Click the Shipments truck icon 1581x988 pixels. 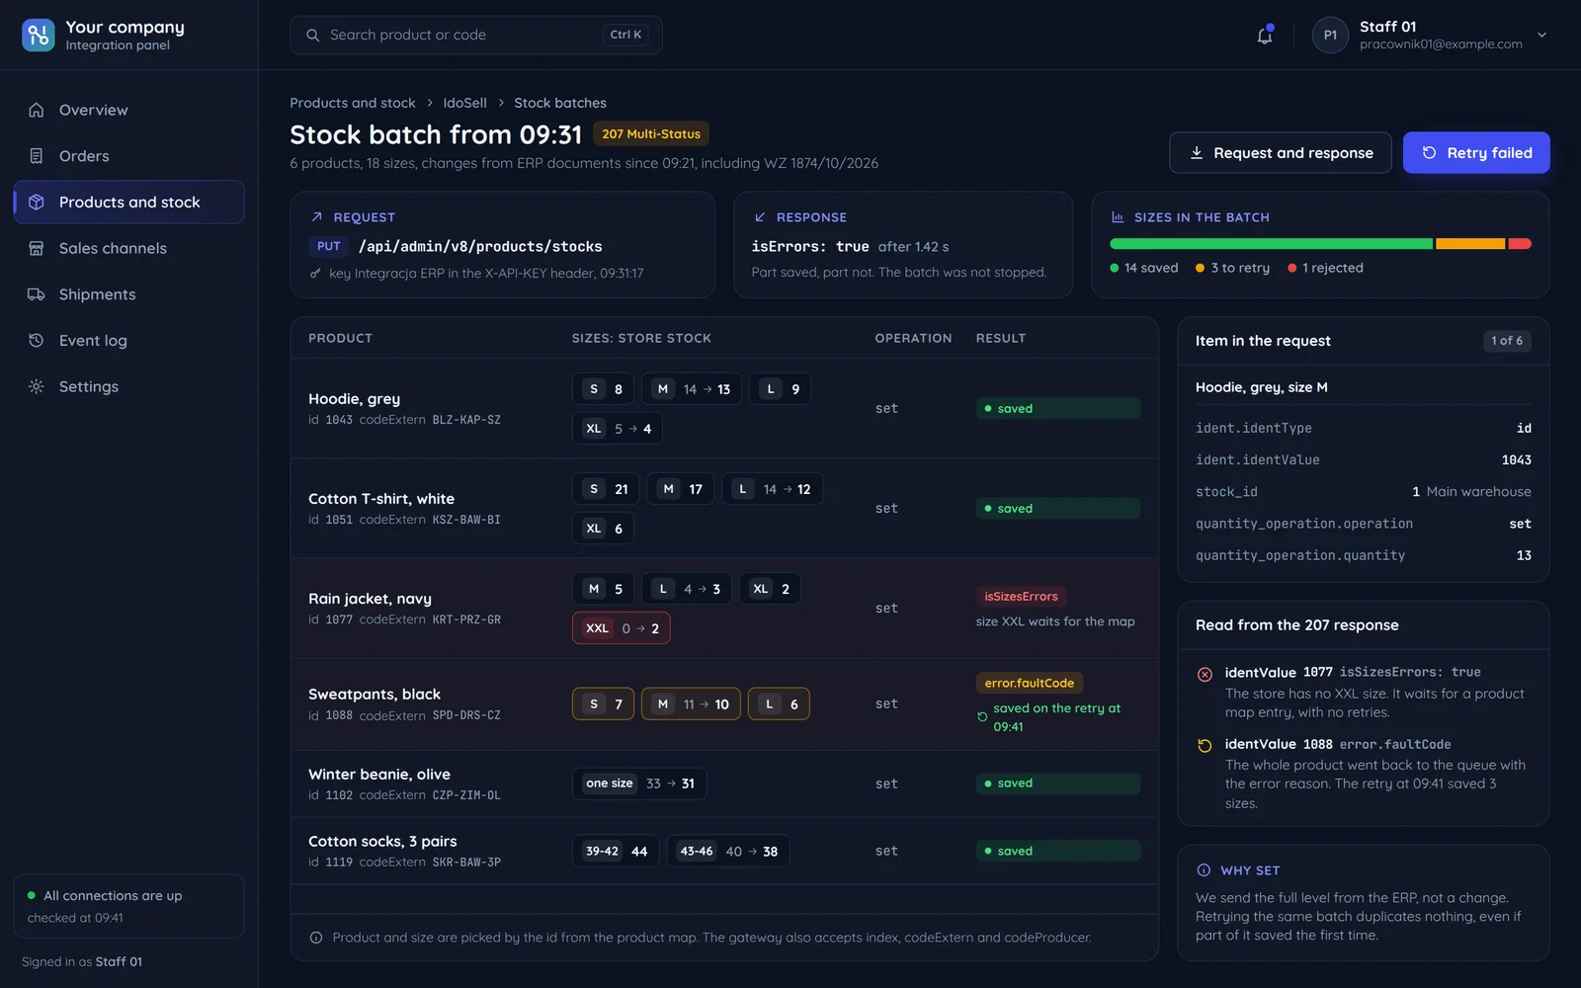click(x=37, y=294)
